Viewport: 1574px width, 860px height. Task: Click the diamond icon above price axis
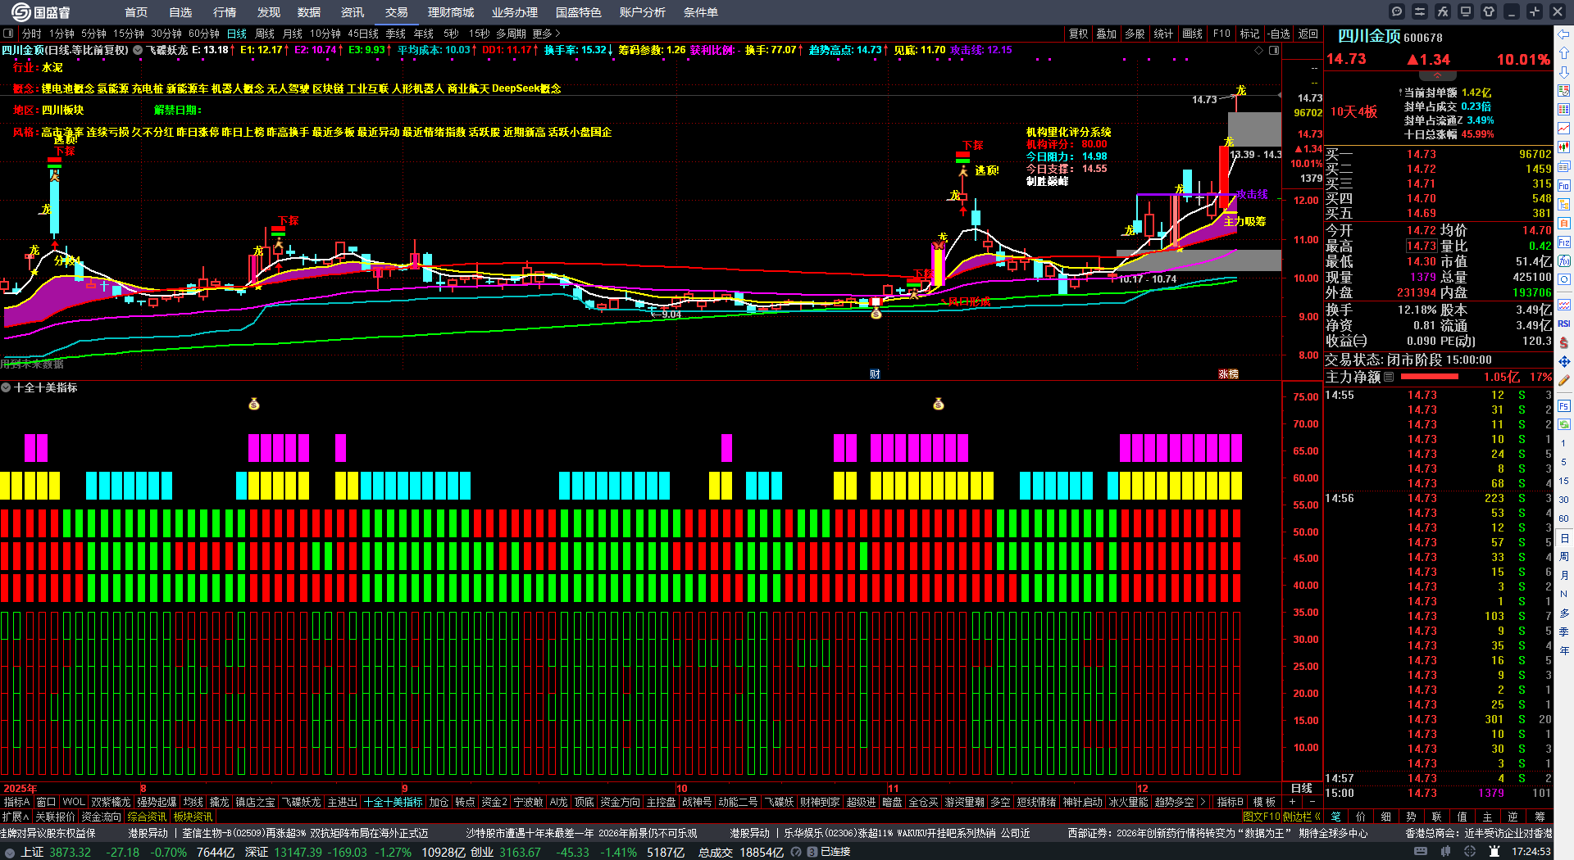pos(1259,51)
